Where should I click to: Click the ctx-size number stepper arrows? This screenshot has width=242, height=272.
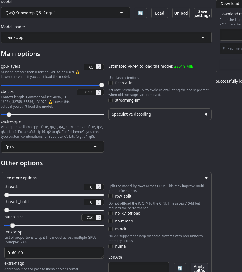click(x=98, y=92)
